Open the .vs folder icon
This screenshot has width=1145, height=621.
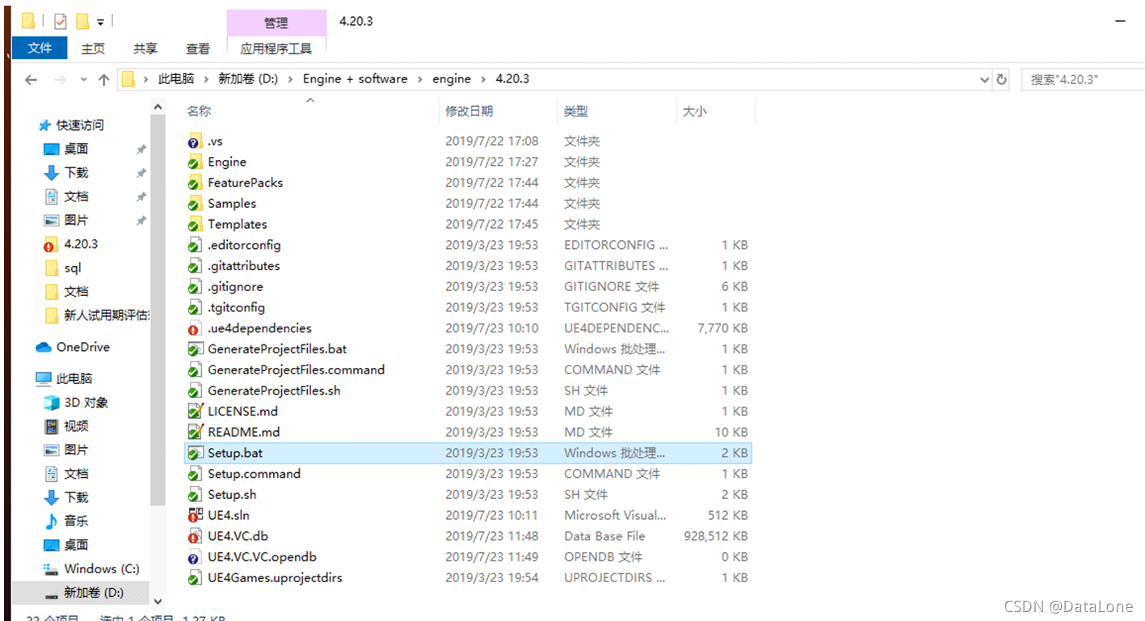[194, 142]
